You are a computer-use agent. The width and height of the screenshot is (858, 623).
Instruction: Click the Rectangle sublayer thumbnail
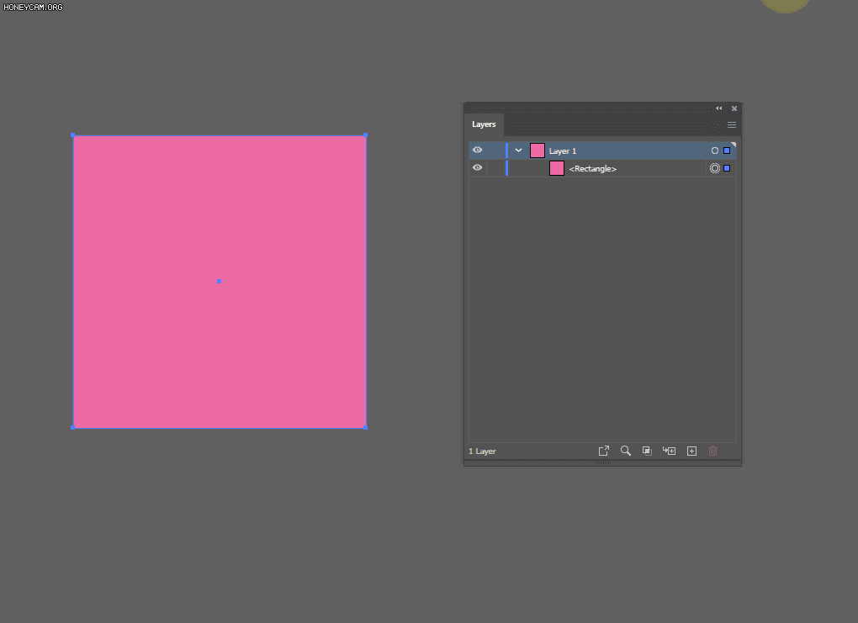(x=557, y=168)
